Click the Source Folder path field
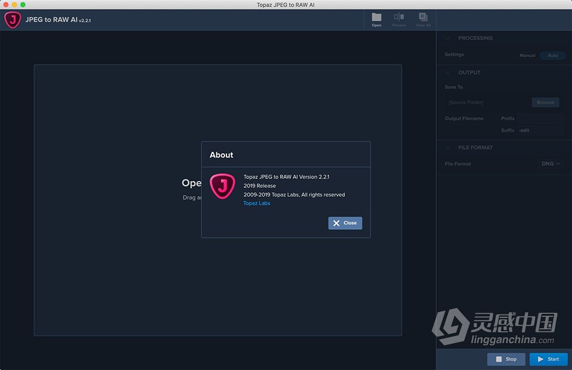Viewport: 572px width, 370px height. coord(487,102)
